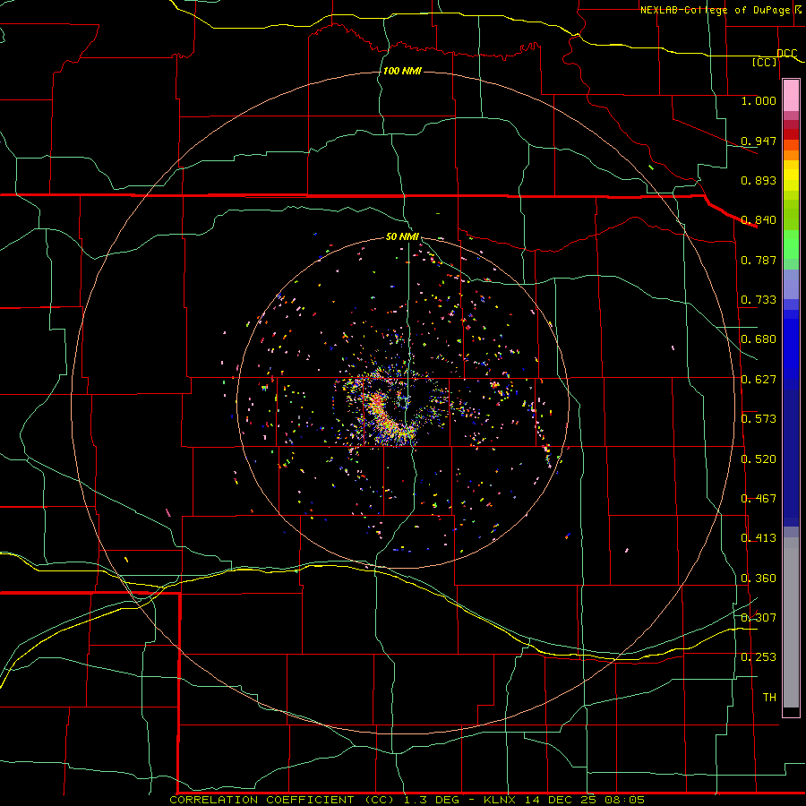This screenshot has height=806, width=806.
Task: Pick the large gray color bar segment
Action: (x=791, y=622)
